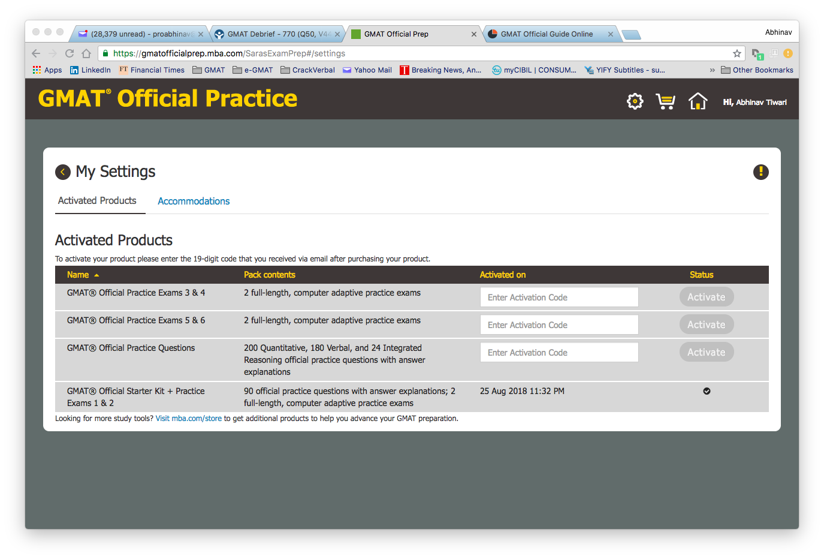824x559 pixels.
Task: Click the activated checkmark for Starter Kit
Action: click(707, 391)
